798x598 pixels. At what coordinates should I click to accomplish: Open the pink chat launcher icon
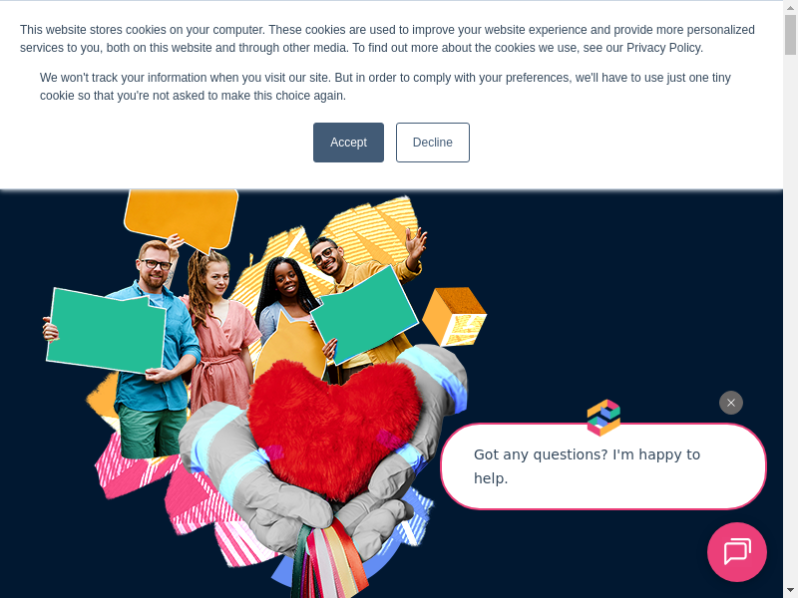(737, 552)
